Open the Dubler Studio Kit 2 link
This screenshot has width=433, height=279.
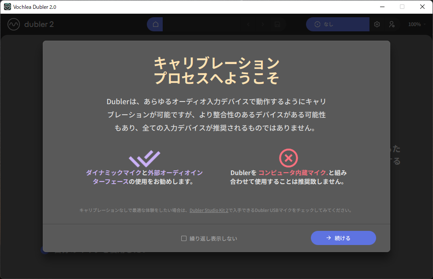tap(209, 211)
